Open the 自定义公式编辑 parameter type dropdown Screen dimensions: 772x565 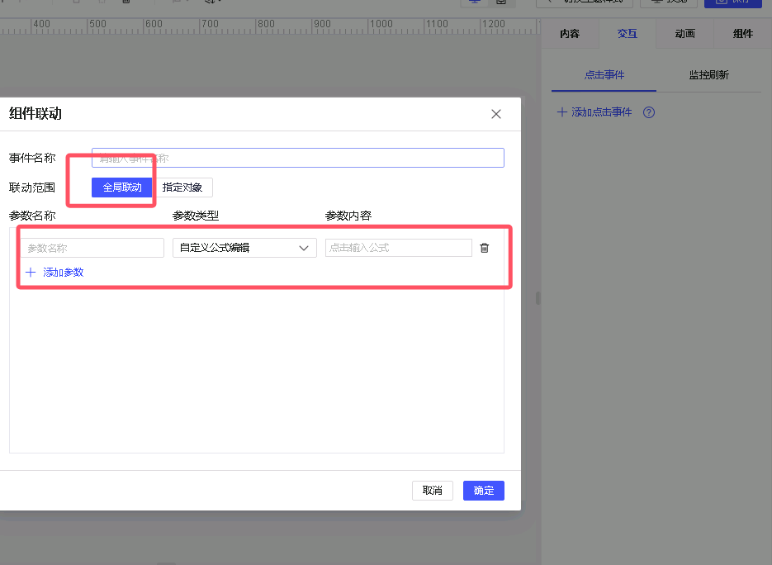point(244,248)
